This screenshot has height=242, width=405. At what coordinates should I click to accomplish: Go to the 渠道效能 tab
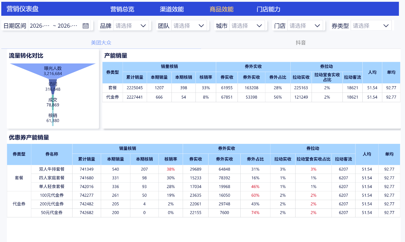172,9
